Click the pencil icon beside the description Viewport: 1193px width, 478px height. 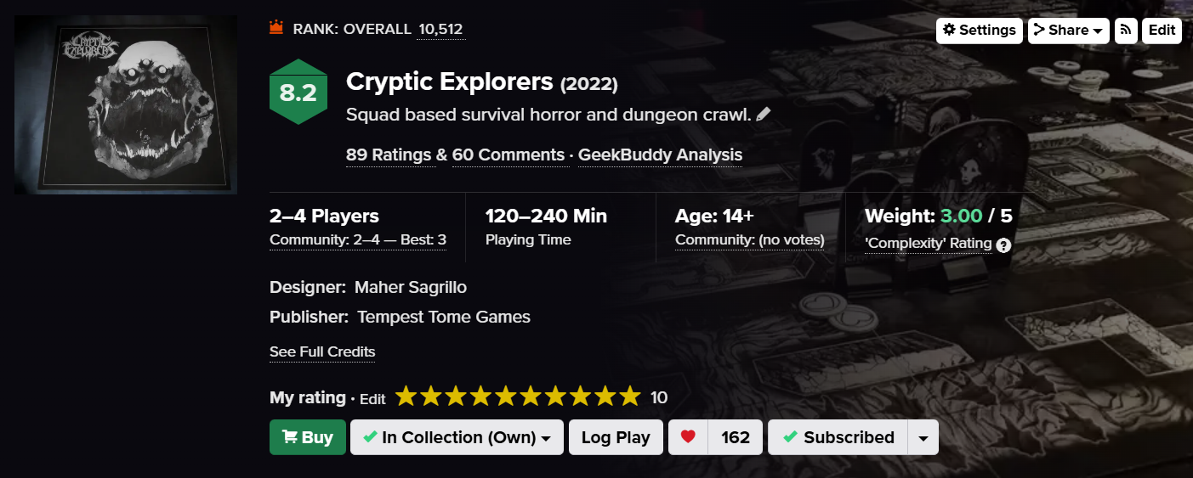pos(764,114)
